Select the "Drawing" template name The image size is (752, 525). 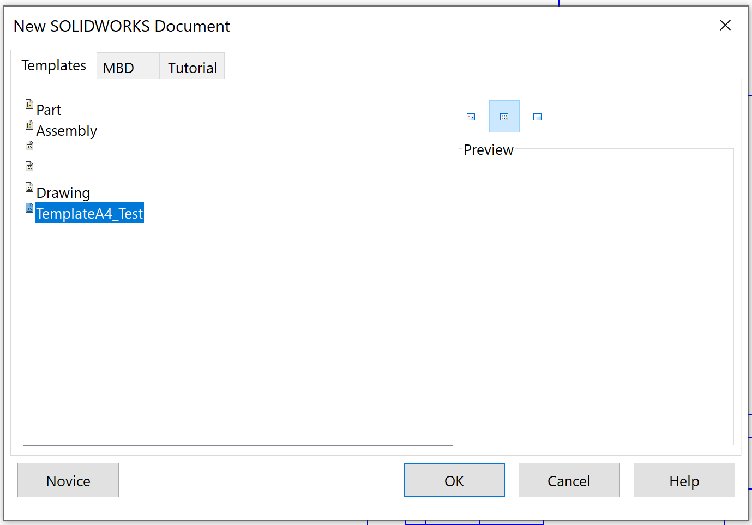pyautogui.click(x=63, y=193)
